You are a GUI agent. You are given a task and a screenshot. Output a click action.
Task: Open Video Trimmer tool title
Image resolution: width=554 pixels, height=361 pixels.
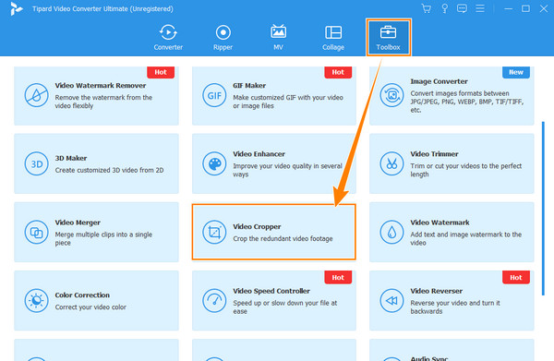pyautogui.click(x=434, y=154)
